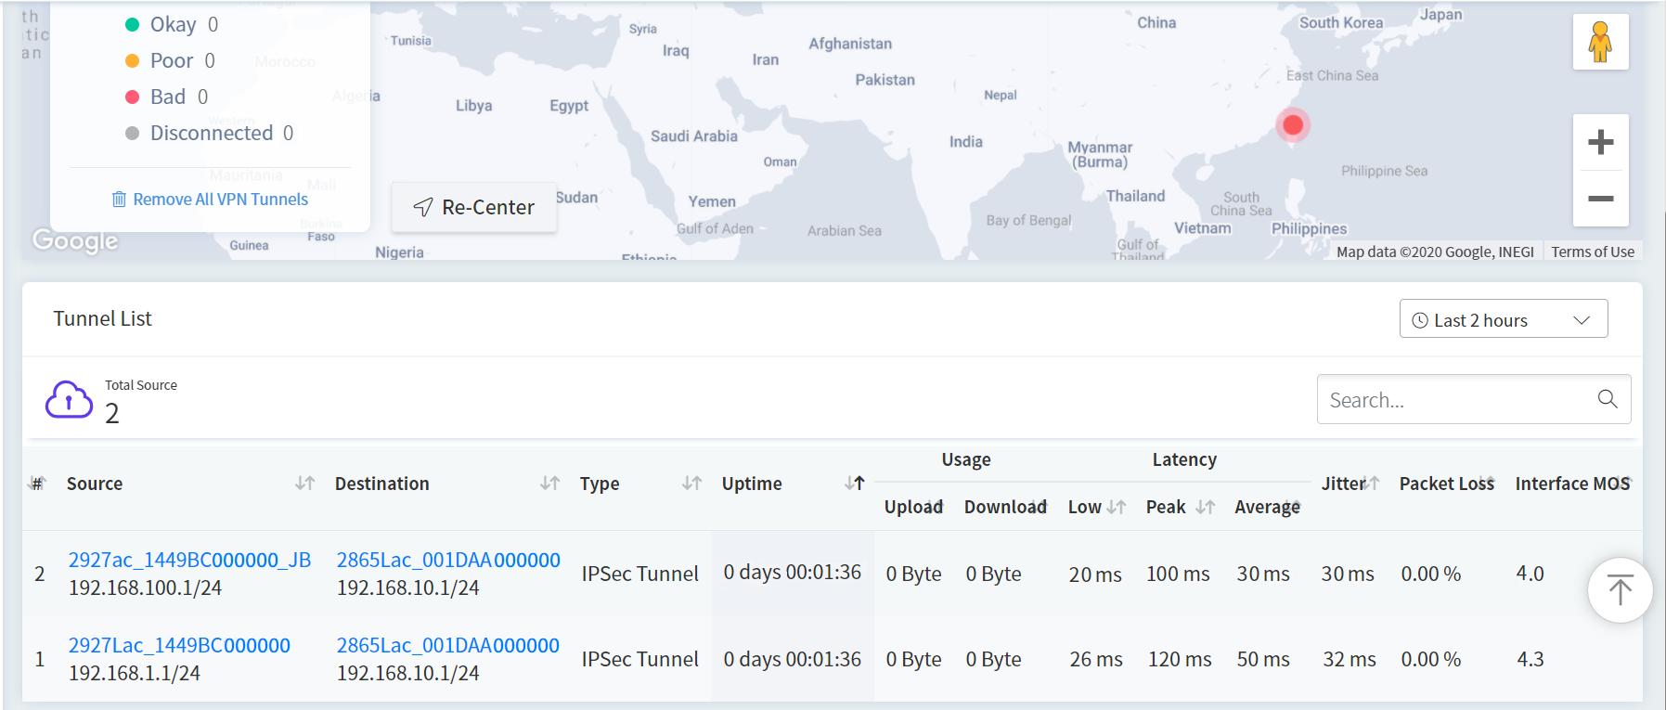
Task: Click Interface MOS column header
Action: click(x=1572, y=484)
